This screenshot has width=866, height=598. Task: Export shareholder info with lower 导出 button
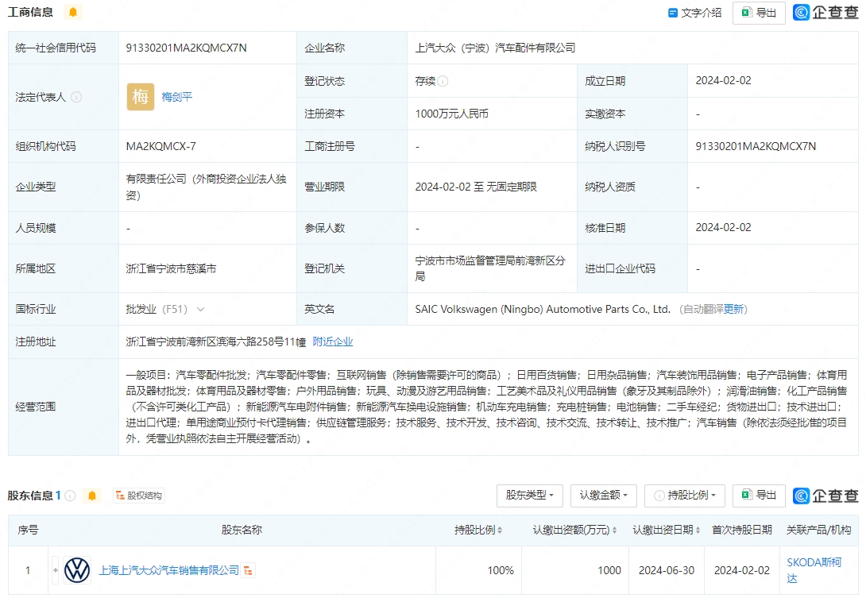coord(759,496)
